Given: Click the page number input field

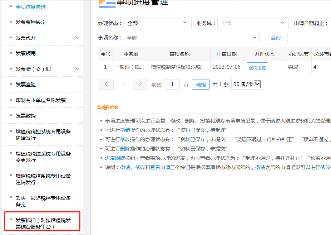Looking at the screenshot, I should pyautogui.click(x=172, y=84).
